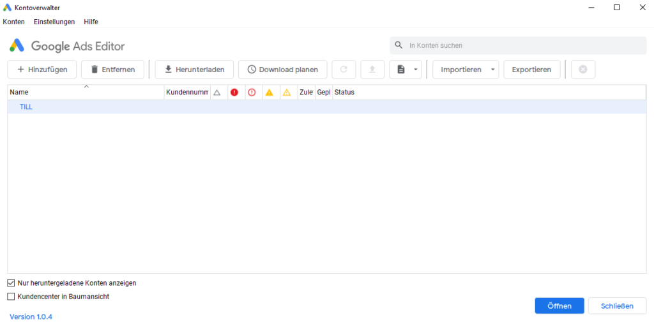Maximize the Kontoverwalter window
This screenshot has width=654, height=326.
616,8
